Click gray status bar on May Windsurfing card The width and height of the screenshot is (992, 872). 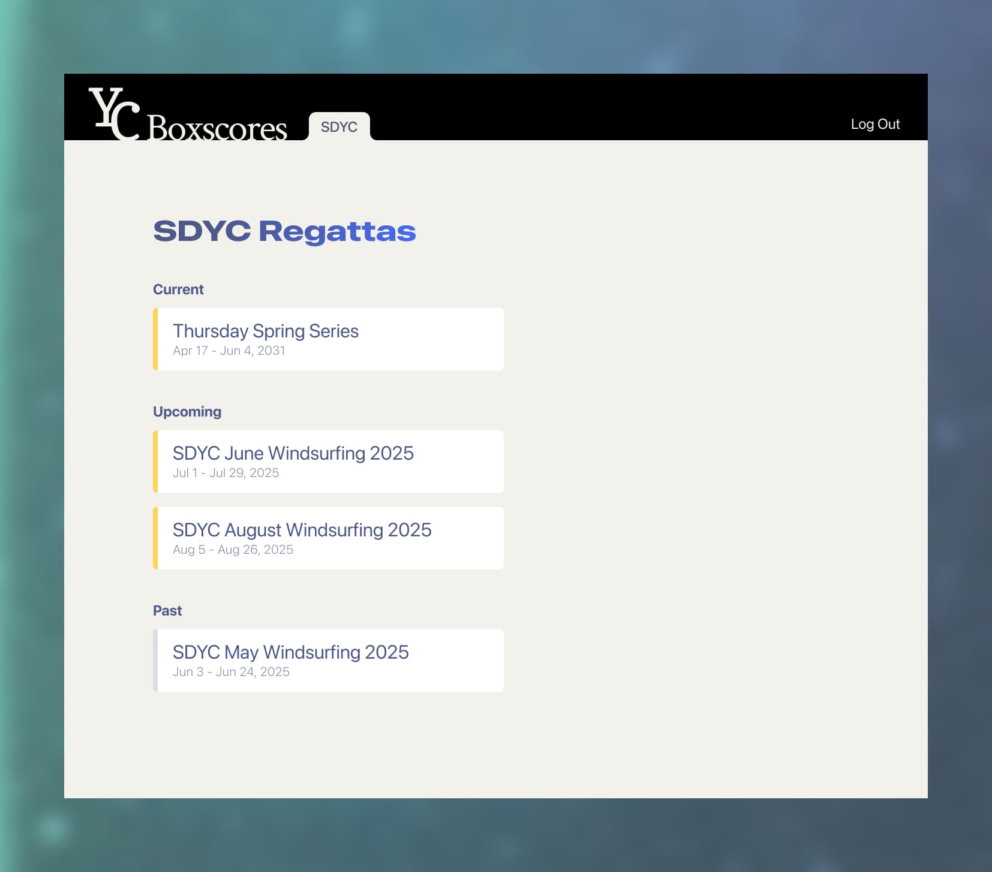tap(155, 660)
